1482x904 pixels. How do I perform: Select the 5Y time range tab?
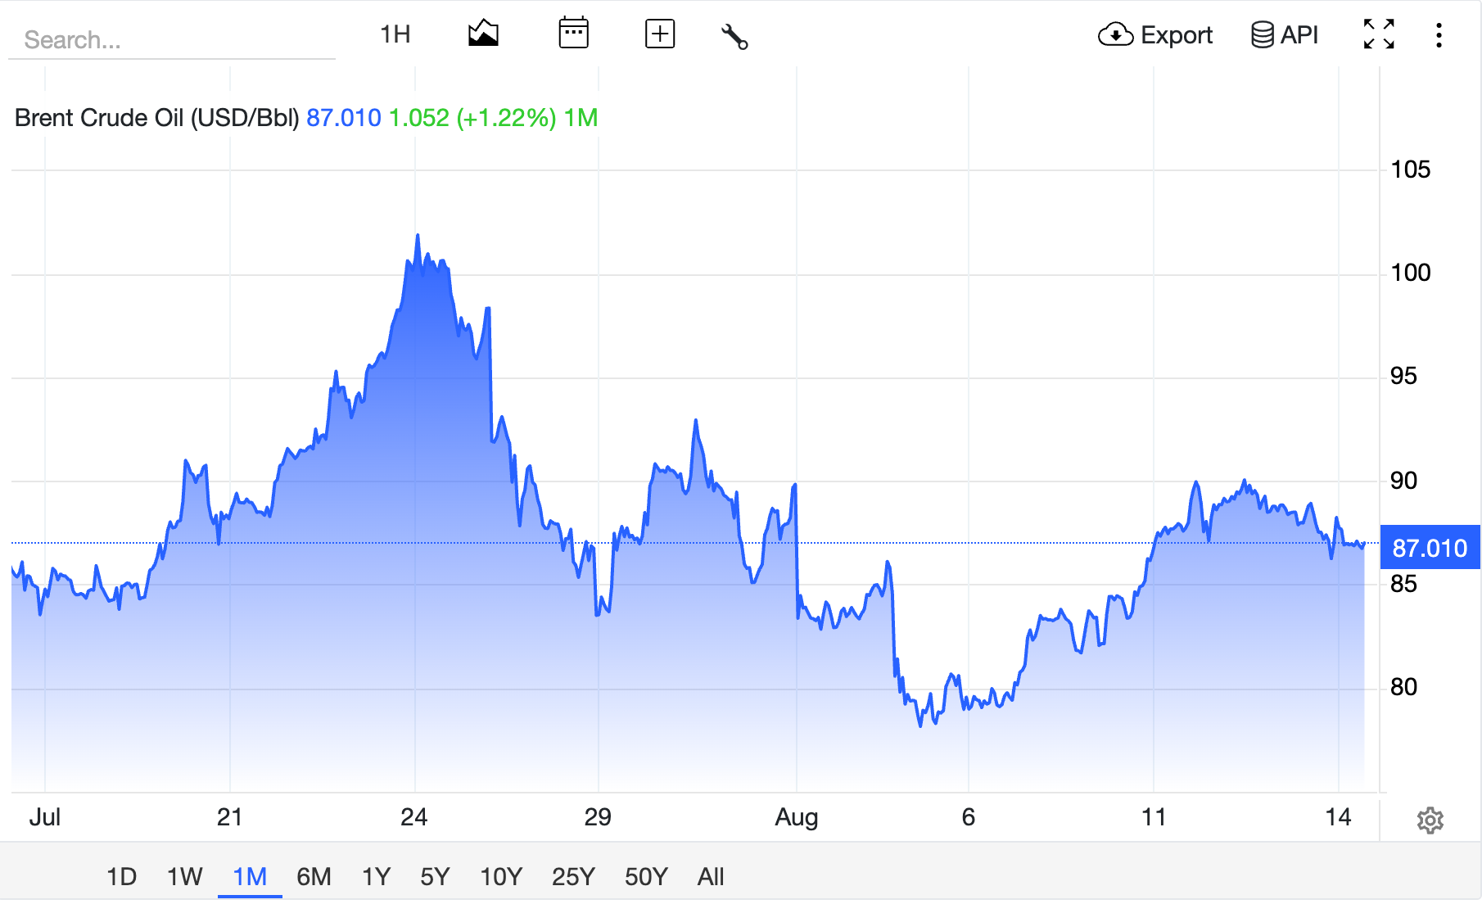coord(435,877)
